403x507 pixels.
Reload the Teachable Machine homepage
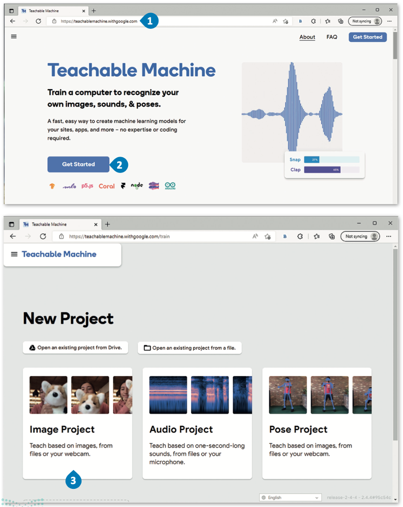(38, 21)
